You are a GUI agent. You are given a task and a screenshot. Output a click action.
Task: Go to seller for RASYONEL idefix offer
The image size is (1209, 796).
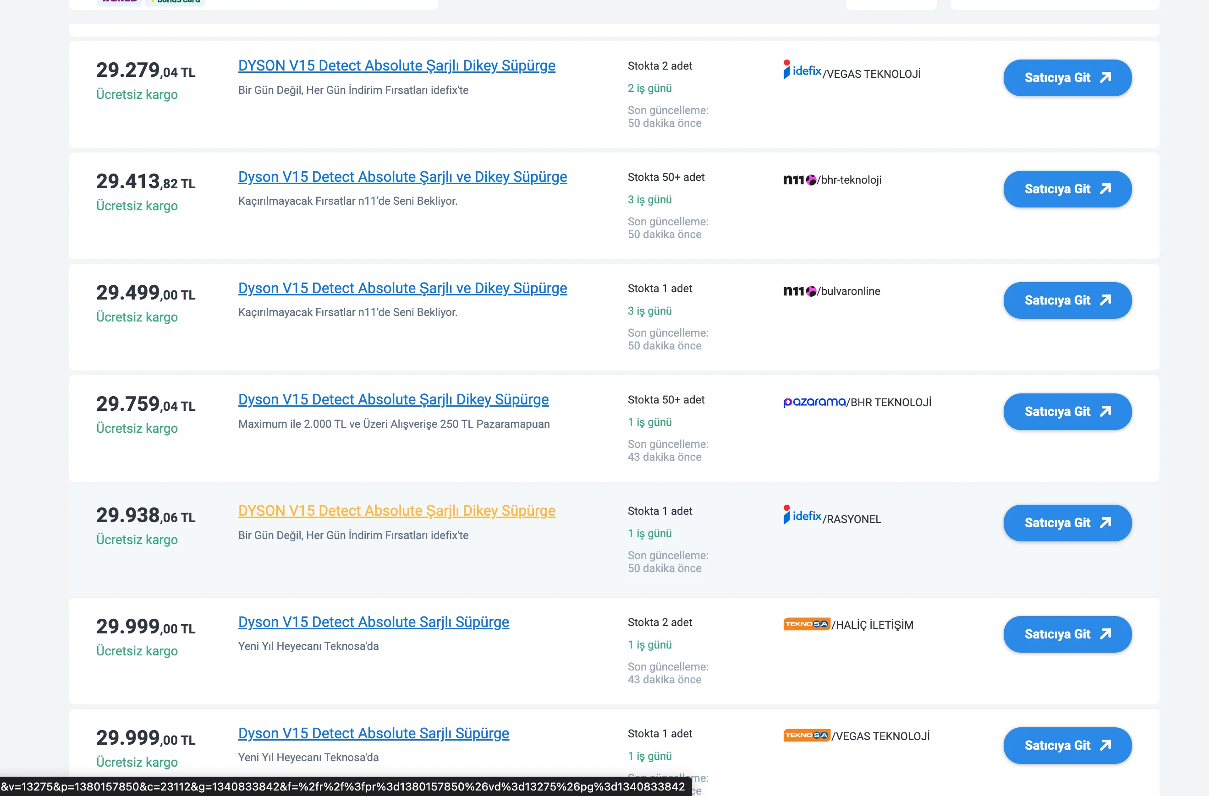1067,523
